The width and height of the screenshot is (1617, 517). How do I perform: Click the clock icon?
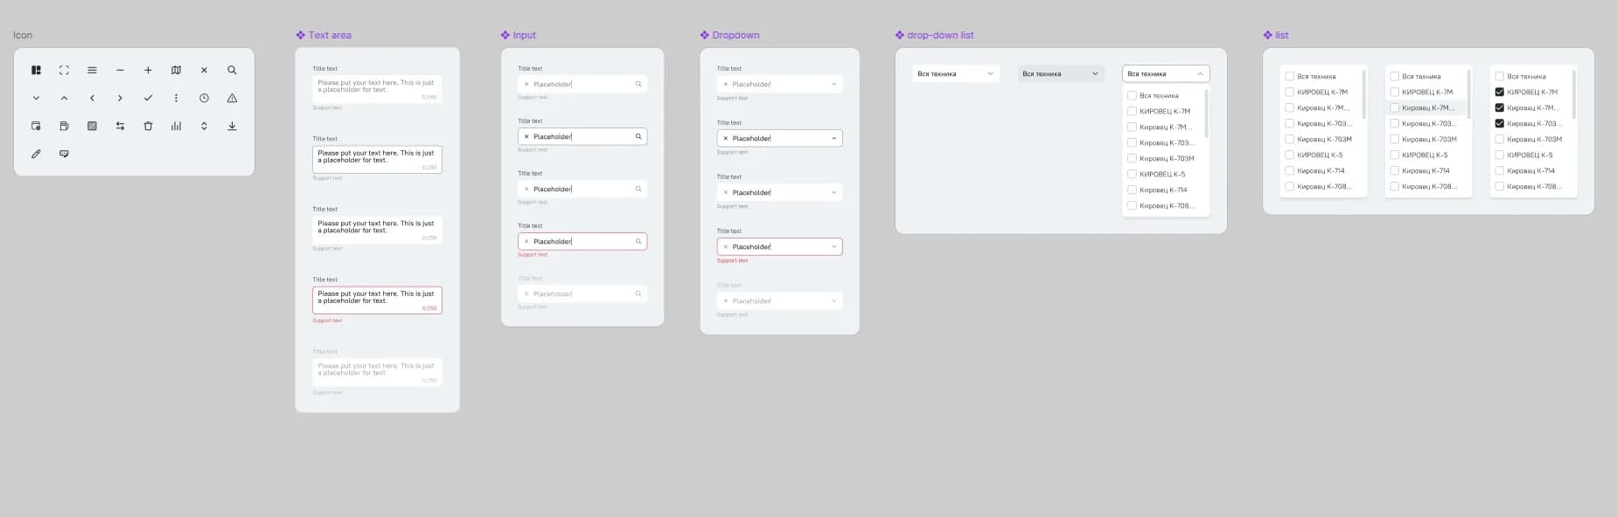(204, 98)
